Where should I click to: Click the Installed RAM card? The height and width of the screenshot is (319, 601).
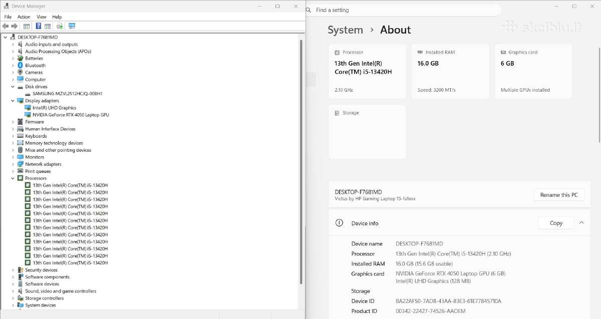450,72
